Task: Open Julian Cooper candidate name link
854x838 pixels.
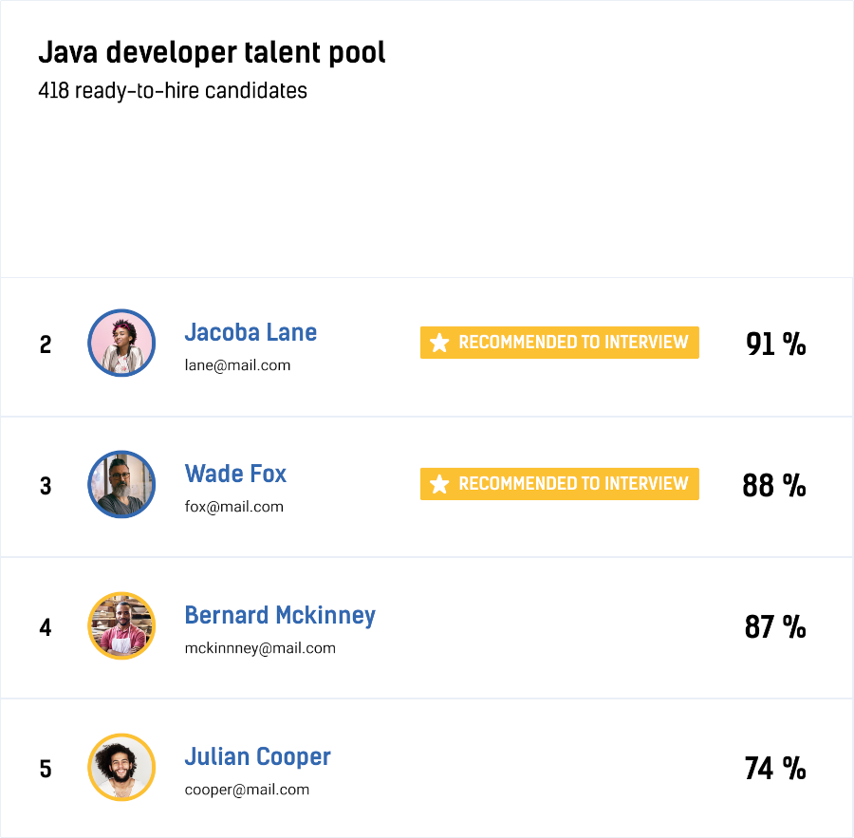Action: coord(257,756)
